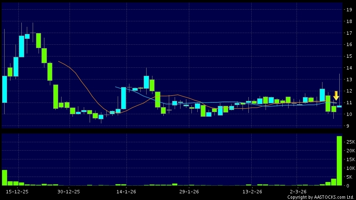Click the yellow down arrow marker
This screenshot has width=356, height=200.
tap(336, 95)
